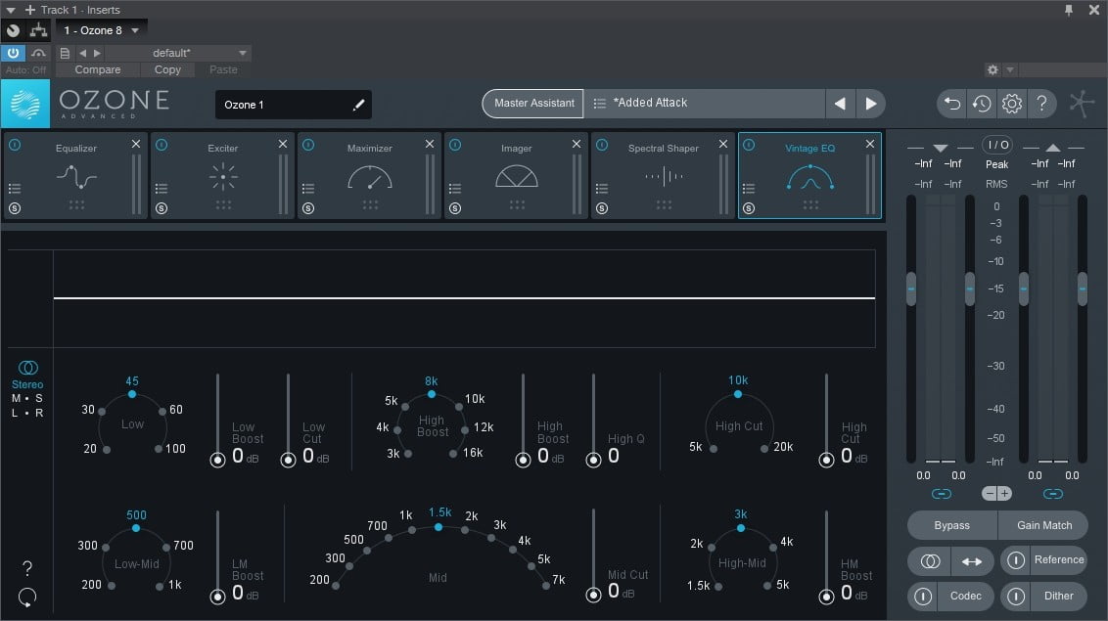
Task: Click the I/O meter toggle
Action: point(997,145)
